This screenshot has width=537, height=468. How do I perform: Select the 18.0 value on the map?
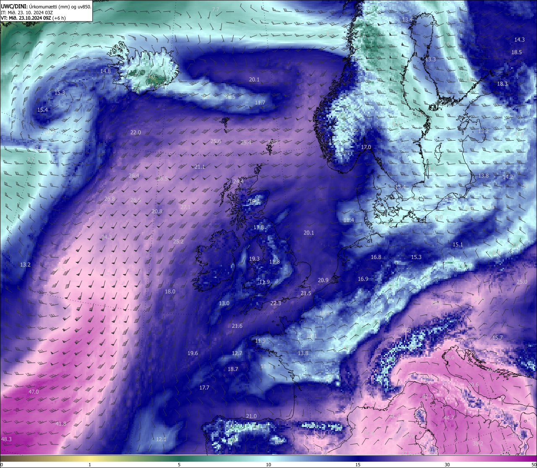click(170, 291)
